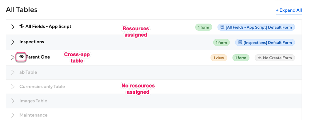Screen dimensions: 310x120
Task: Expand the Maintenance table row
Action: click(13, 115)
